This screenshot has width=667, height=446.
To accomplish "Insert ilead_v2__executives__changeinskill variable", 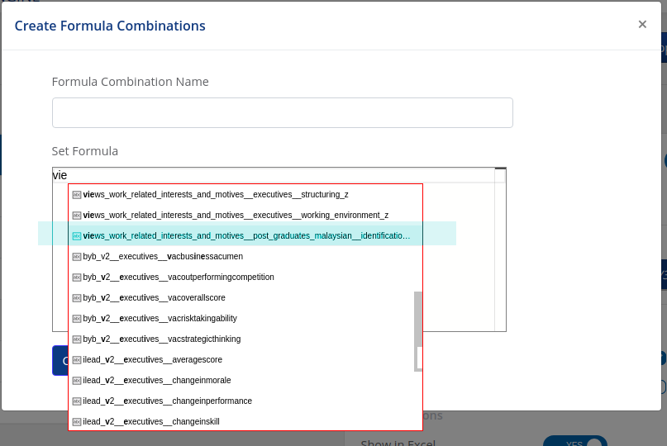I will tap(245, 421).
